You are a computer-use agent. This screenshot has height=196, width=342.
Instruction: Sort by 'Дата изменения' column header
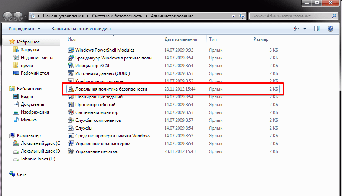click(x=180, y=39)
